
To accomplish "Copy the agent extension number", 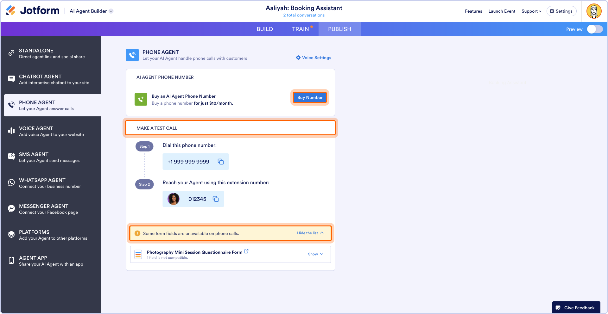I will (216, 199).
